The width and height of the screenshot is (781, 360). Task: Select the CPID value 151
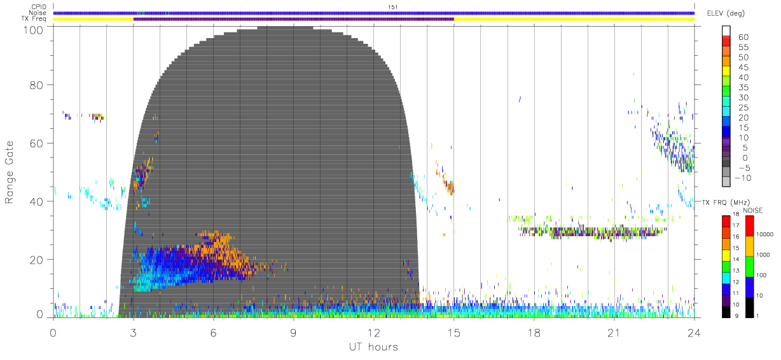(392, 6)
